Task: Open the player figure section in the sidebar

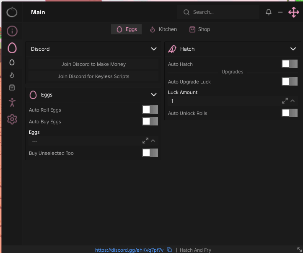Action: coord(12,102)
